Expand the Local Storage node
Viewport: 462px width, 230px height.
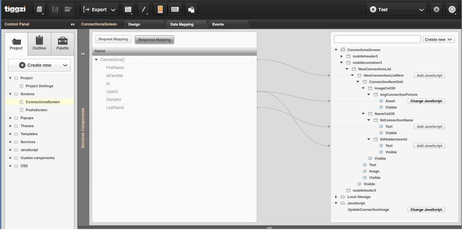pos(336,197)
